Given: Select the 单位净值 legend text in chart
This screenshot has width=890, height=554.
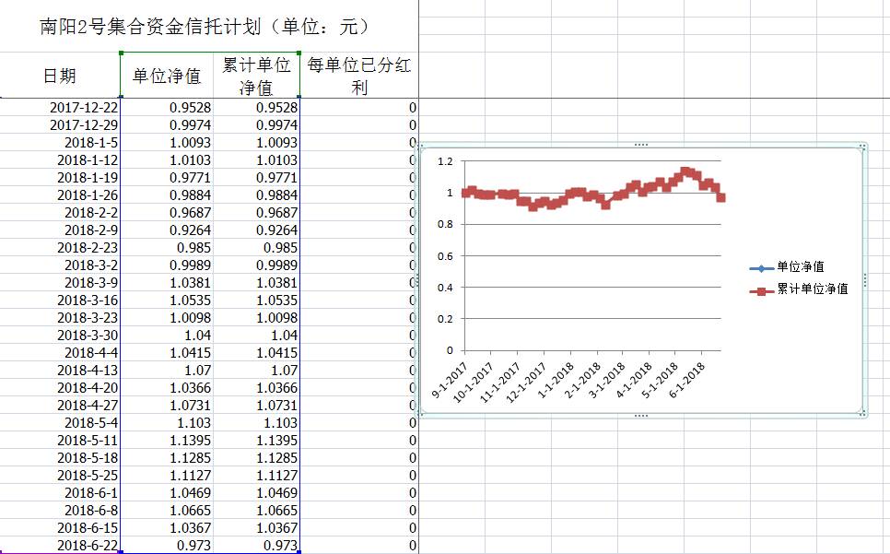Looking at the screenshot, I should coord(801,267).
